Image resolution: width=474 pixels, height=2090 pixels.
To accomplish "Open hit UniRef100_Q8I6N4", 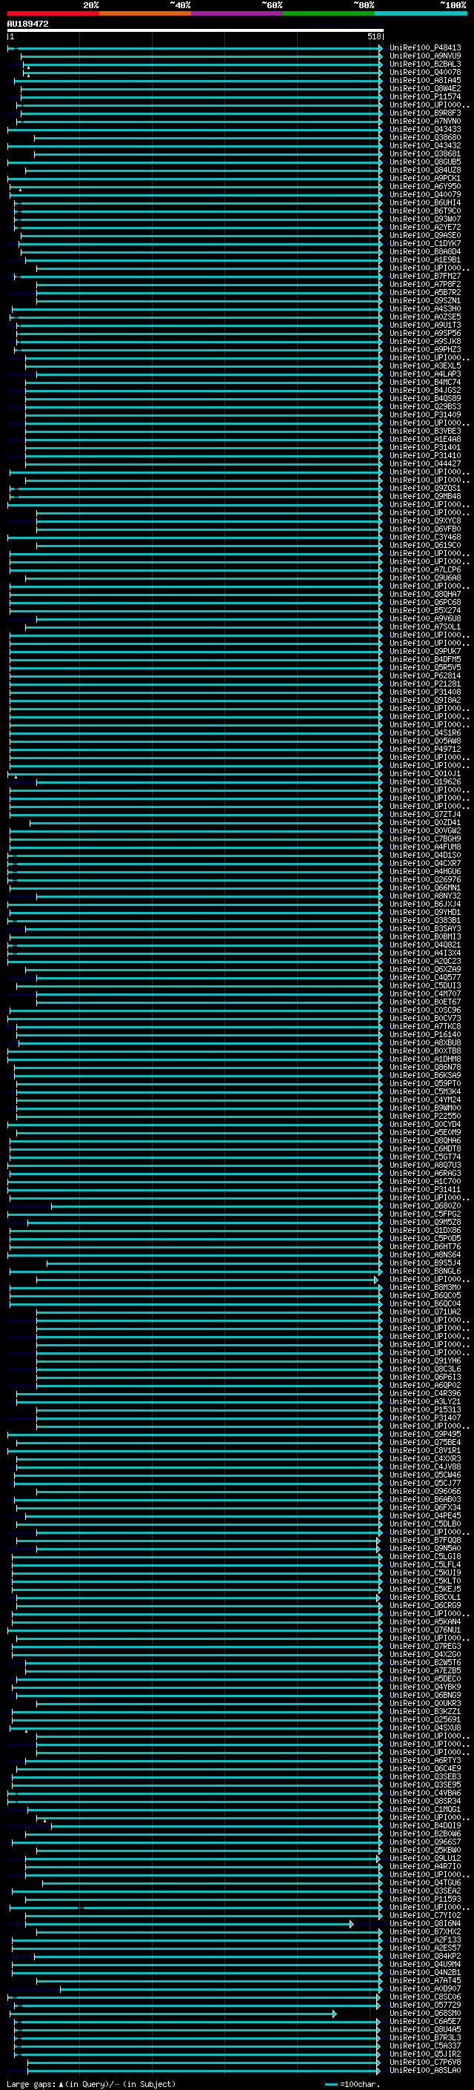I will point(425,1924).
